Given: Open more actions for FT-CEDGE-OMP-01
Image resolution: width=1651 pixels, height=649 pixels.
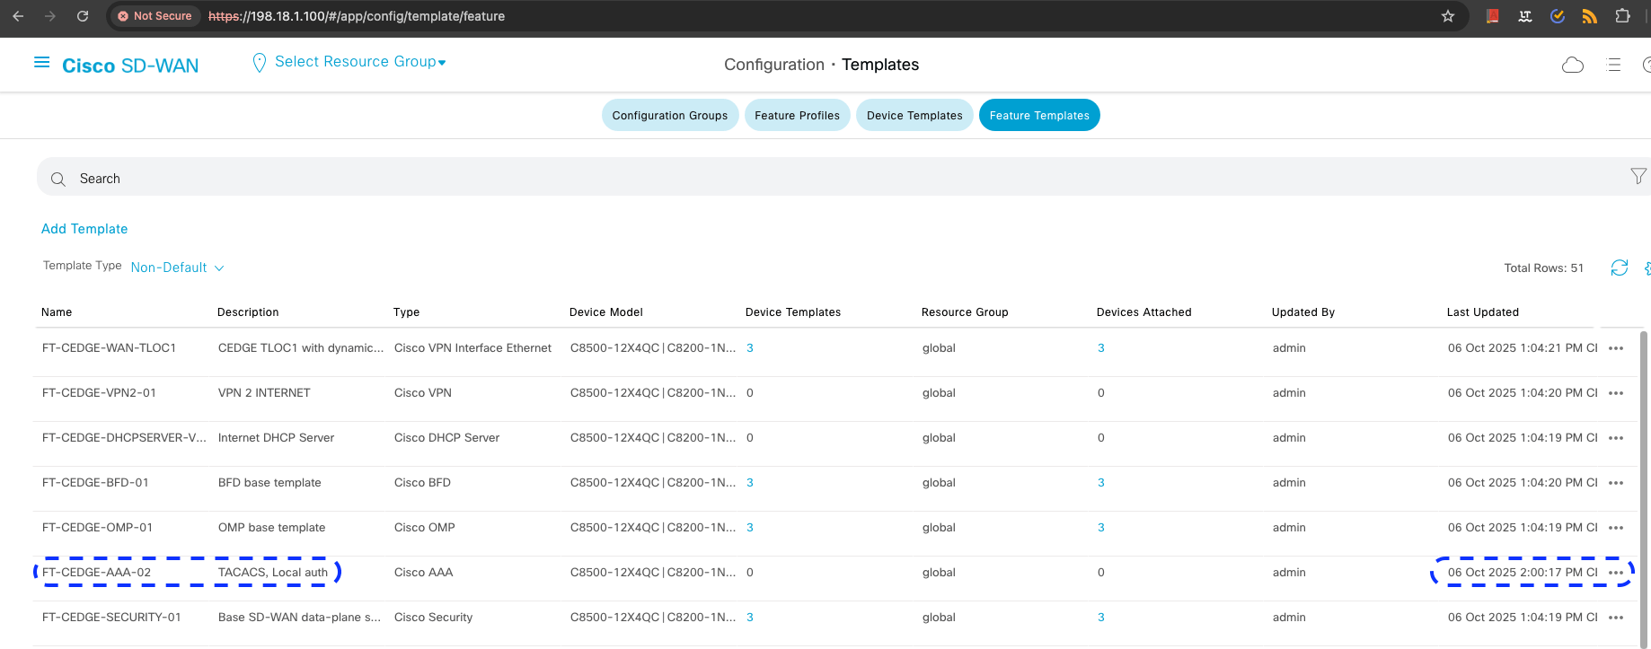Looking at the screenshot, I should tap(1616, 528).
